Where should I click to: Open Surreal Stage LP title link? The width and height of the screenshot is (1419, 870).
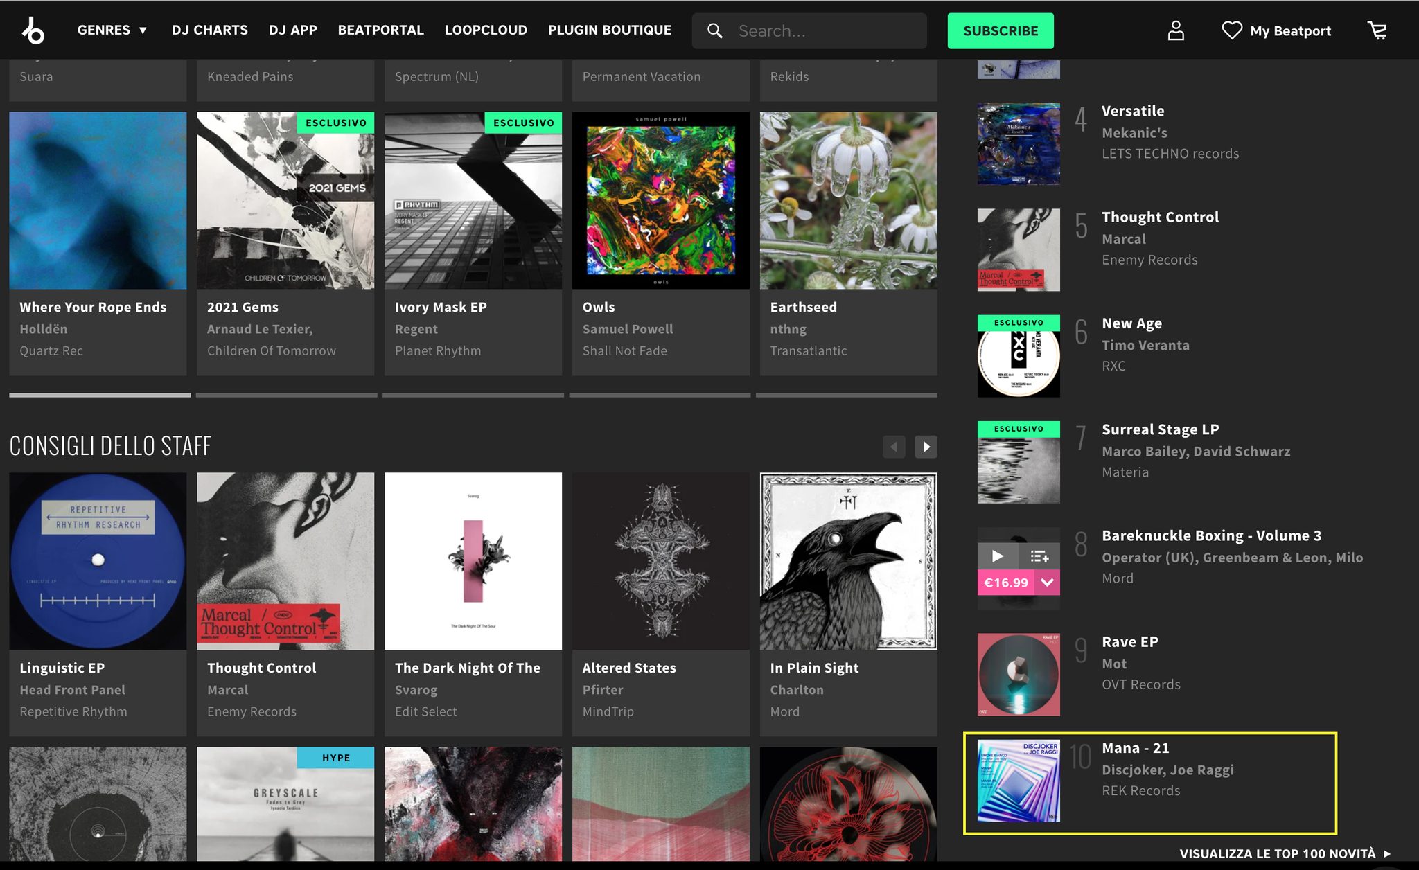[1161, 429]
